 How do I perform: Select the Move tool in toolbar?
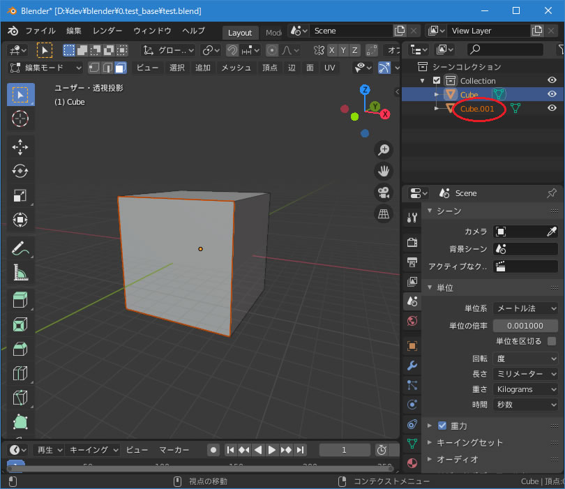pos(20,146)
